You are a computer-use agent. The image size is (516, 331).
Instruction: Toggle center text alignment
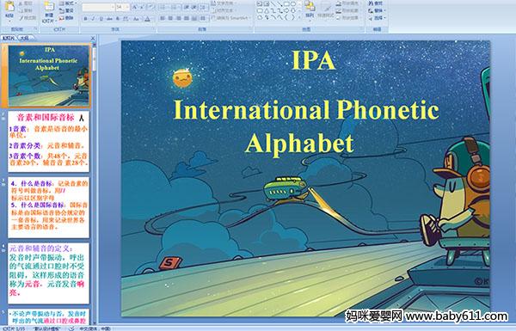coord(170,18)
